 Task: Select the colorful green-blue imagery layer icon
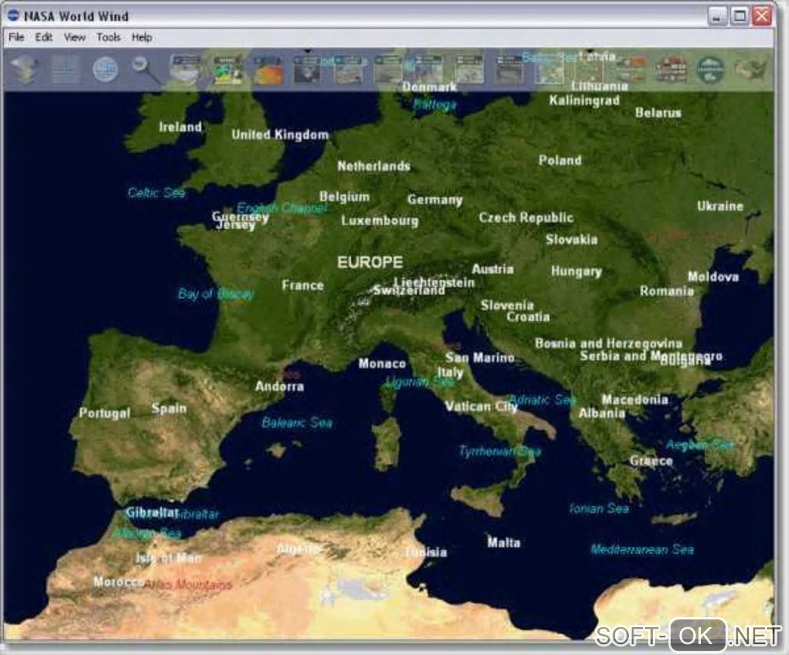pos(227,69)
